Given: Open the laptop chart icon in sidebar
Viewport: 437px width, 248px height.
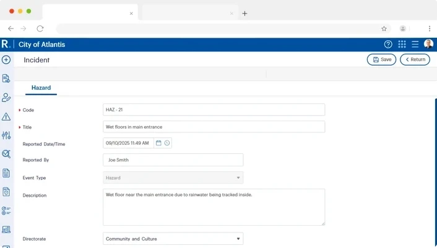Looking at the screenshot, I should coord(6,229).
